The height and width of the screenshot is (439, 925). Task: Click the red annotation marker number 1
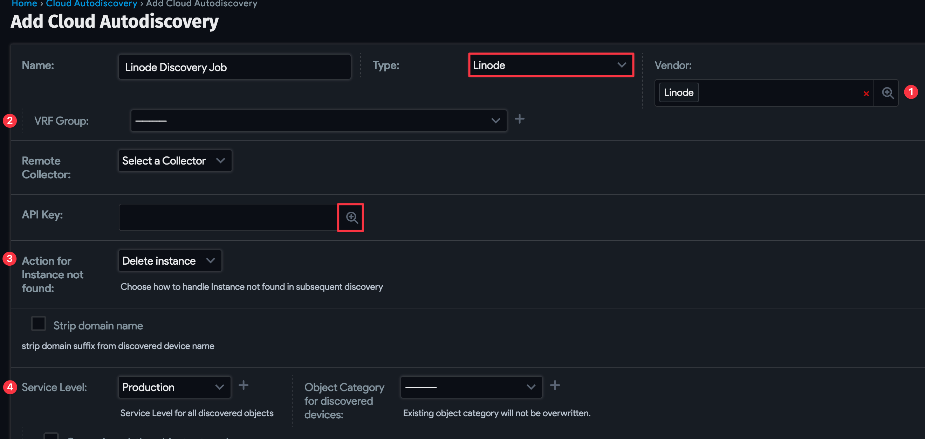[x=911, y=92]
